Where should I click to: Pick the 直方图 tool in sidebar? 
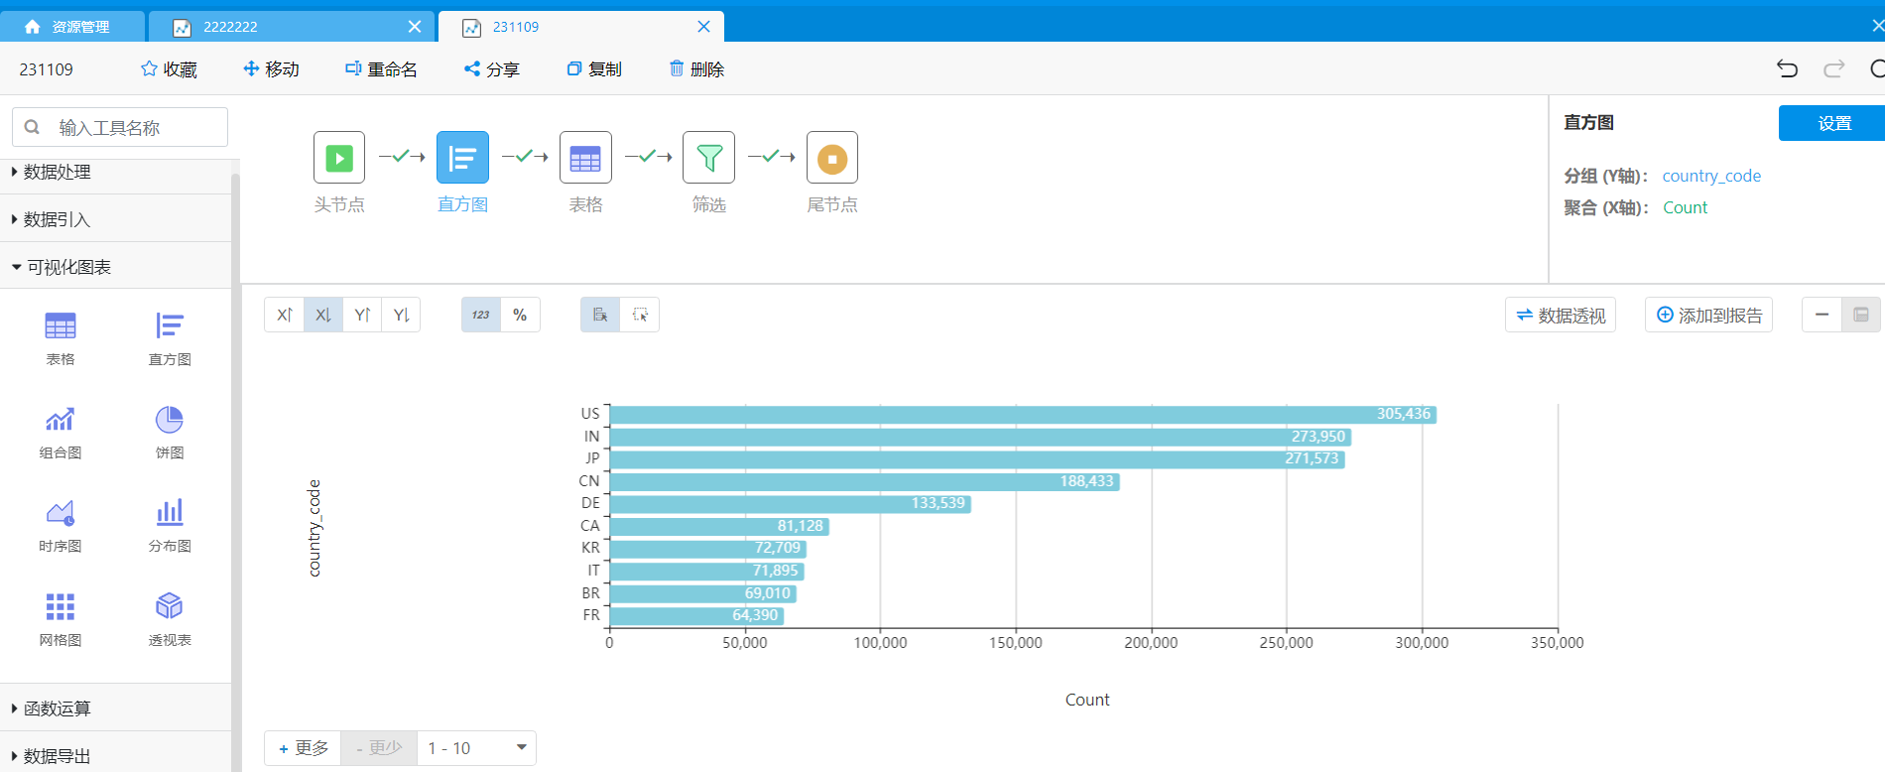(x=170, y=337)
